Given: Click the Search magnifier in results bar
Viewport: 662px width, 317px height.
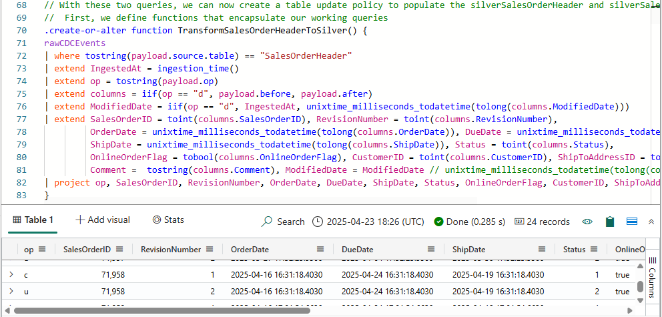Looking at the screenshot, I should [267, 222].
